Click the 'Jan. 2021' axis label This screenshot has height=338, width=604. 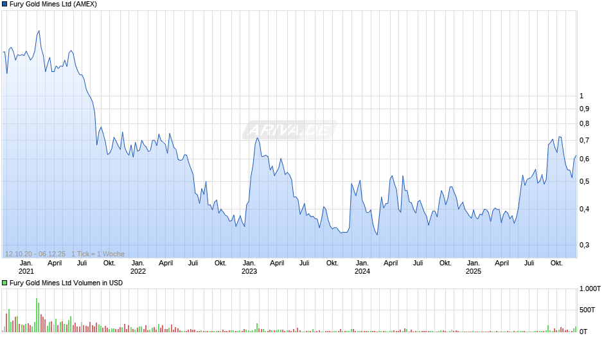click(26, 267)
